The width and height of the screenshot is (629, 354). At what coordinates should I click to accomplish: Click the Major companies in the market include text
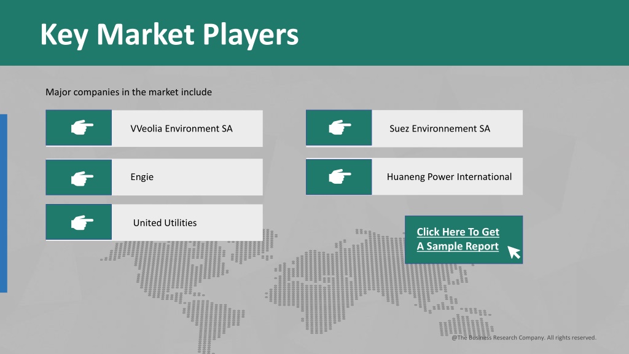tap(129, 92)
